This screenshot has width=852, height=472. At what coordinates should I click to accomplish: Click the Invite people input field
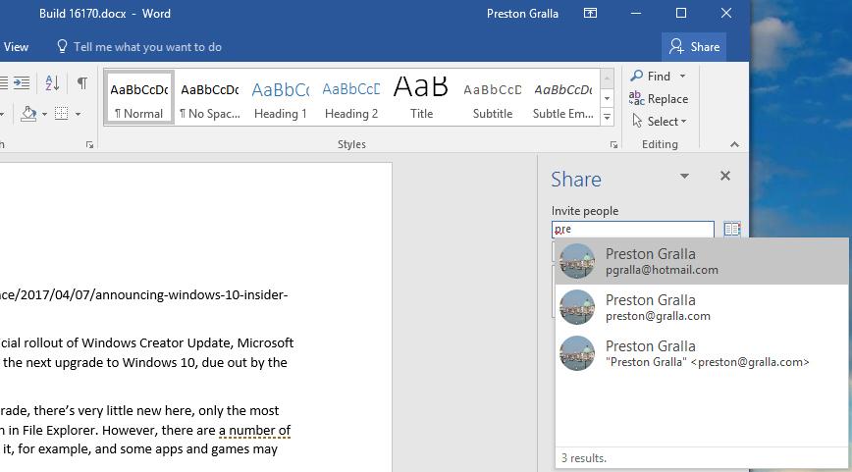[633, 230]
